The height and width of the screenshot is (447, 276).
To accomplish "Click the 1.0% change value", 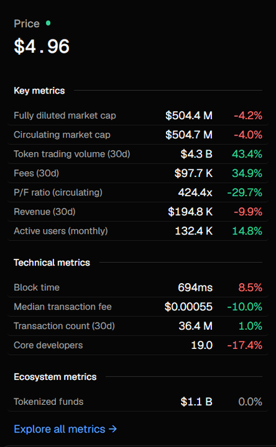I will coord(250,326).
